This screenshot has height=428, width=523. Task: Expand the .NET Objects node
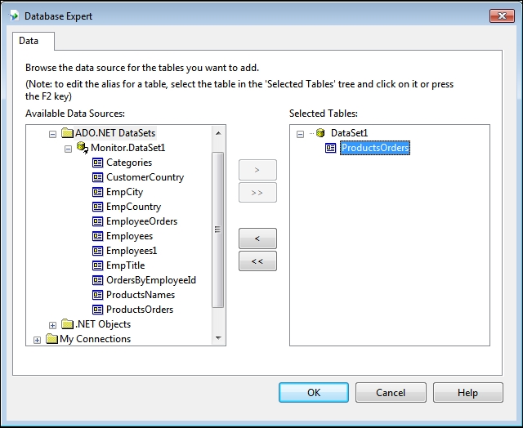pyautogui.click(x=53, y=325)
